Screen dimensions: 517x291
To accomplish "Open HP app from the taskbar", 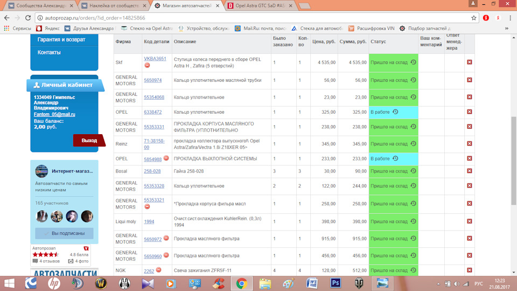I will (x=54, y=283).
